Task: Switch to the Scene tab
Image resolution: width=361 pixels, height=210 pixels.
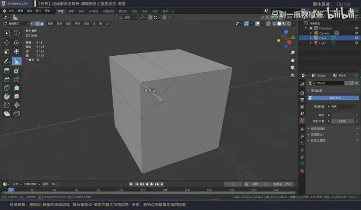Action: 319,75
